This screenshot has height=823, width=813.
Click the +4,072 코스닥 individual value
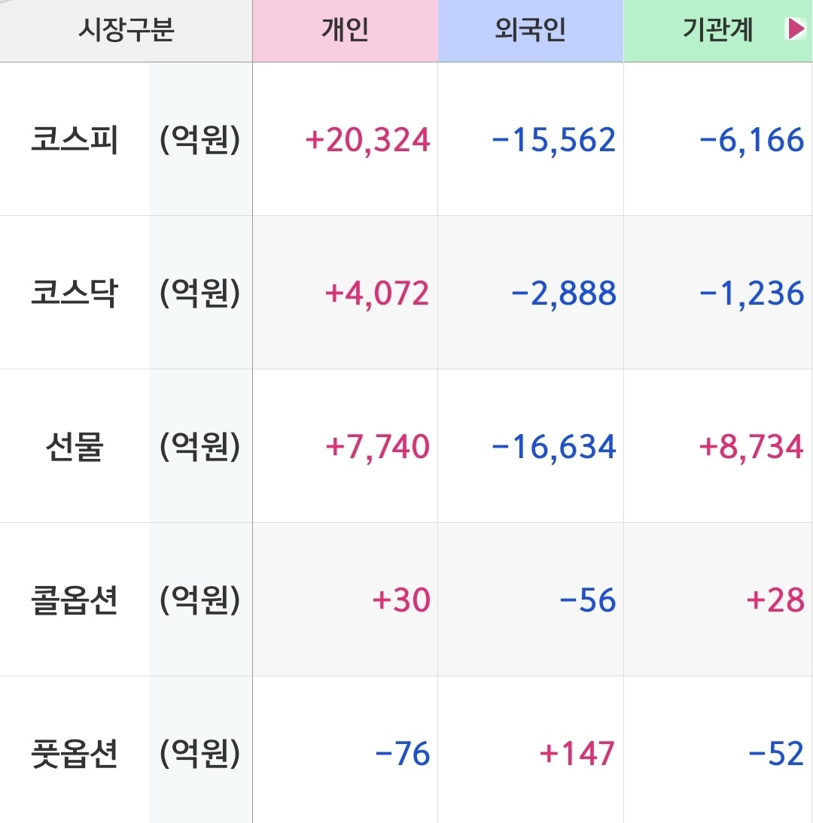pyautogui.click(x=377, y=293)
